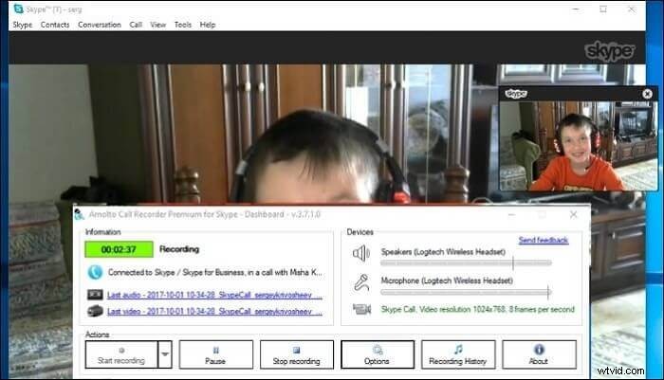This screenshot has height=380, width=664.
Task: Open the Conversation menu
Action: pos(100,25)
